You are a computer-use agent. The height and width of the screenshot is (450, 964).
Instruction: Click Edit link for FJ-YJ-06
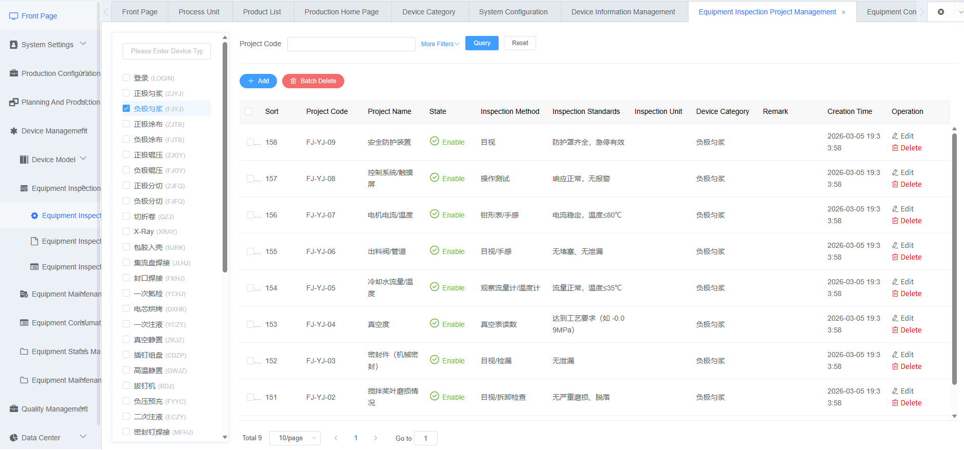pos(903,245)
